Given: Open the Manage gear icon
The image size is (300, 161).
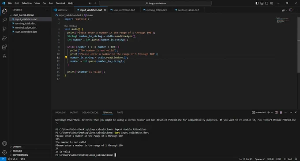Looking at the screenshot, I should click(4, 152).
